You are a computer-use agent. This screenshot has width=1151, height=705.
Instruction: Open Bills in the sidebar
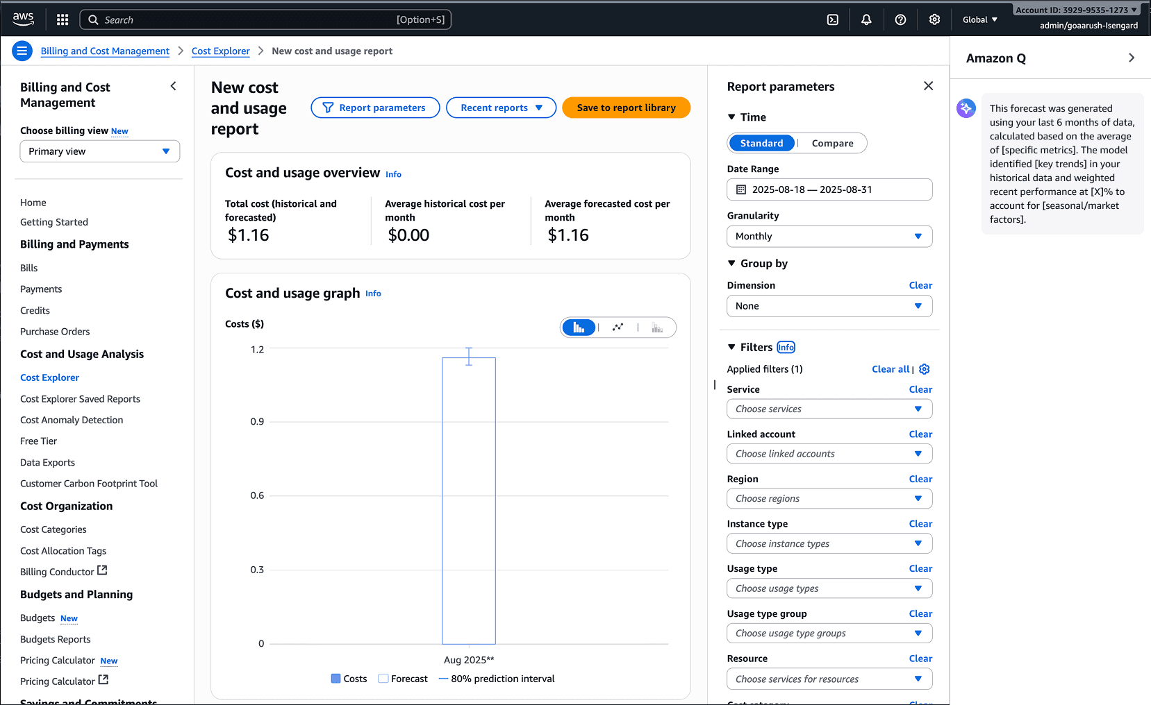pos(29,268)
